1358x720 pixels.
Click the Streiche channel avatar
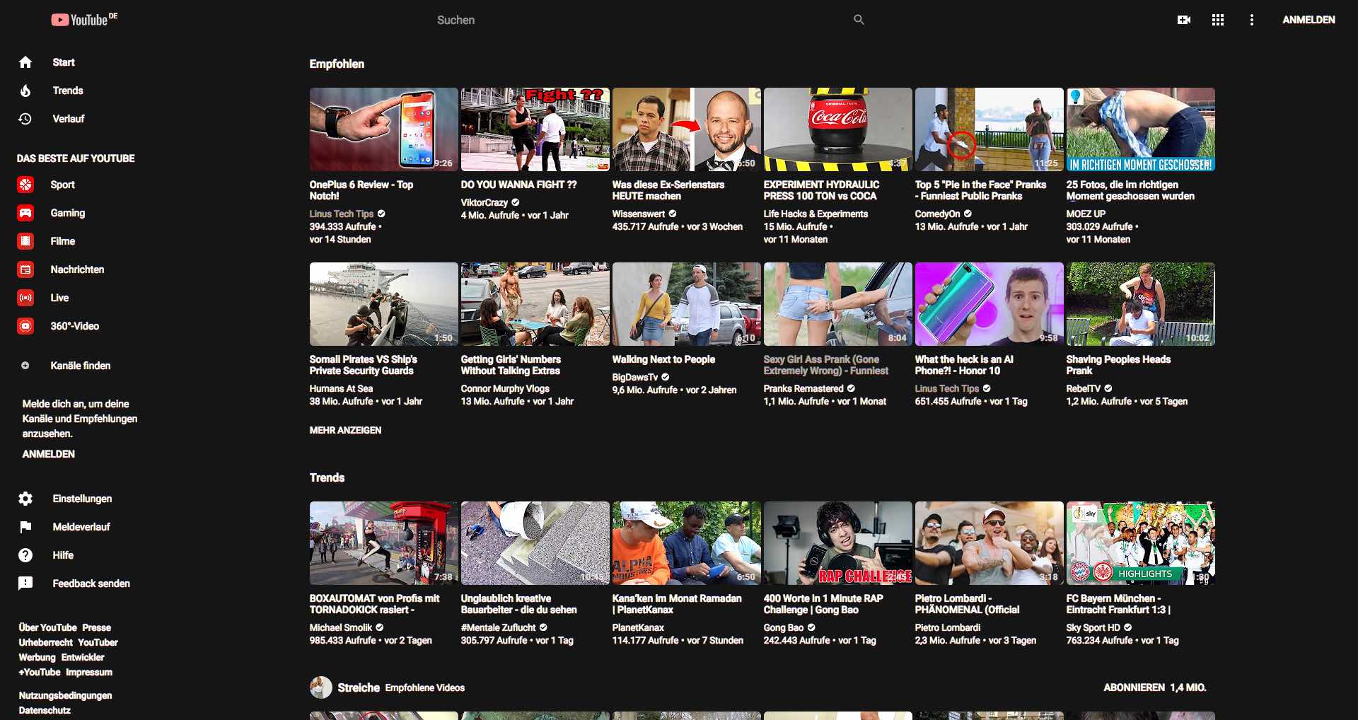pos(321,687)
